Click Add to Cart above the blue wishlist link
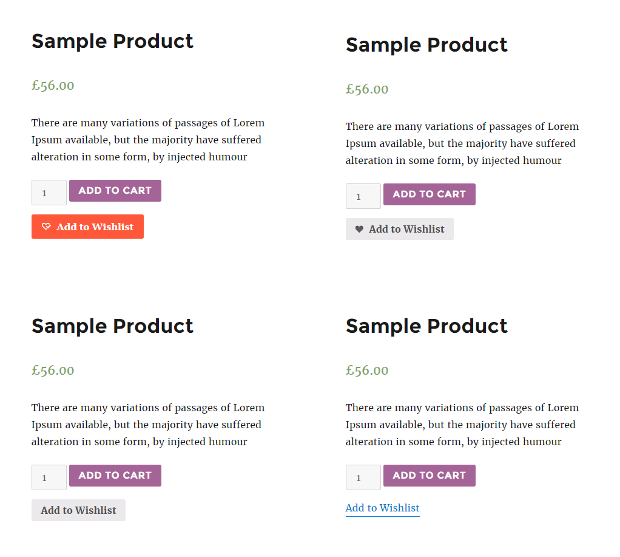 (x=429, y=475)
